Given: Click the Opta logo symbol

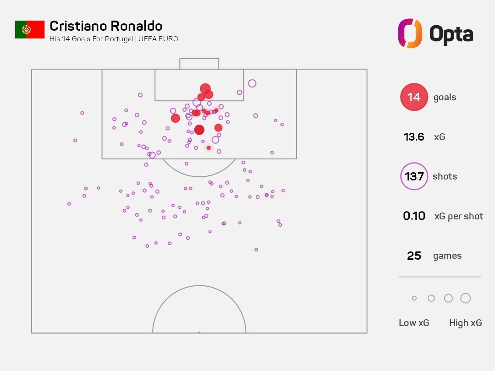Looking at the screenshot, I should pyautogui.click(x=410, y=33).
